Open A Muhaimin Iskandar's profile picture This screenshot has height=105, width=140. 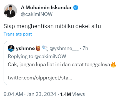pyautogui.click(x=10, y=11)
